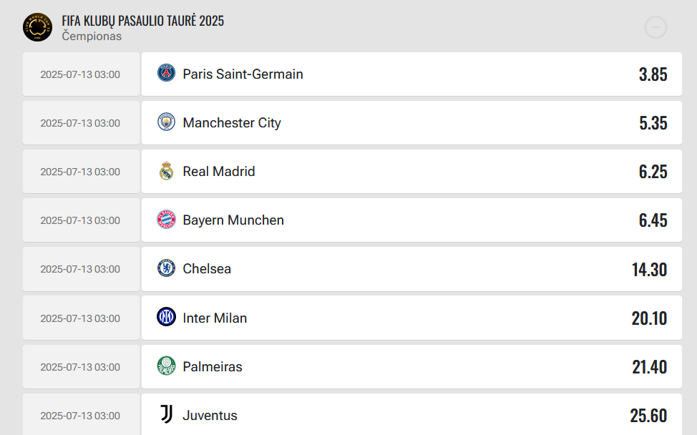Click the date cell beside Paris Saint-Germain
The width and height of the screenshot is (697, 435).
(81, 74)
